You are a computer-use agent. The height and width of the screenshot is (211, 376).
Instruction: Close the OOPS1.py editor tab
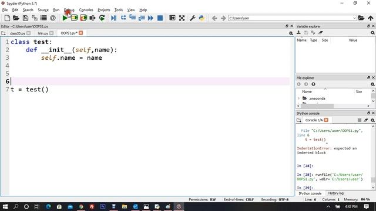[81, 33]
